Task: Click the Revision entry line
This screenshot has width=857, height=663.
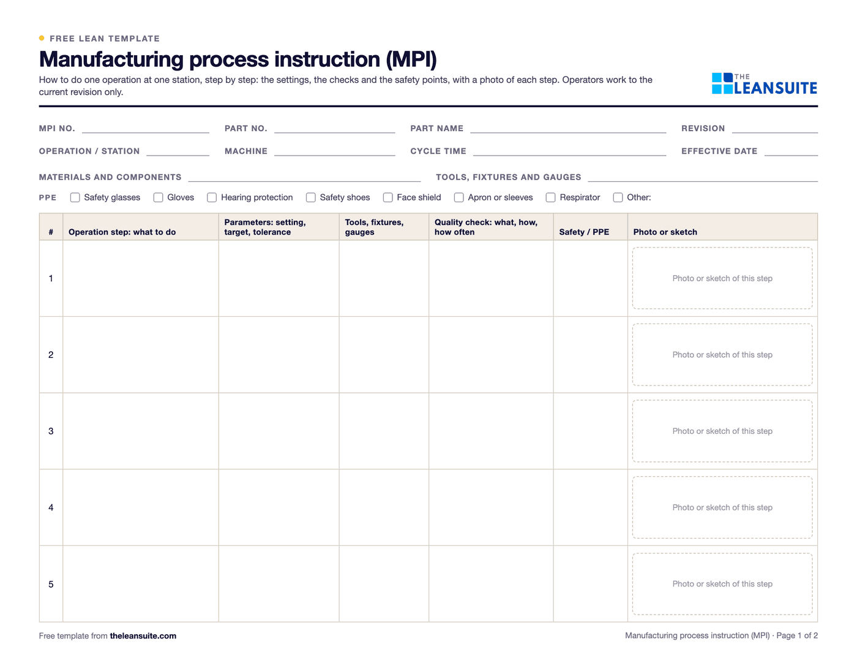Action: [775, 129]
